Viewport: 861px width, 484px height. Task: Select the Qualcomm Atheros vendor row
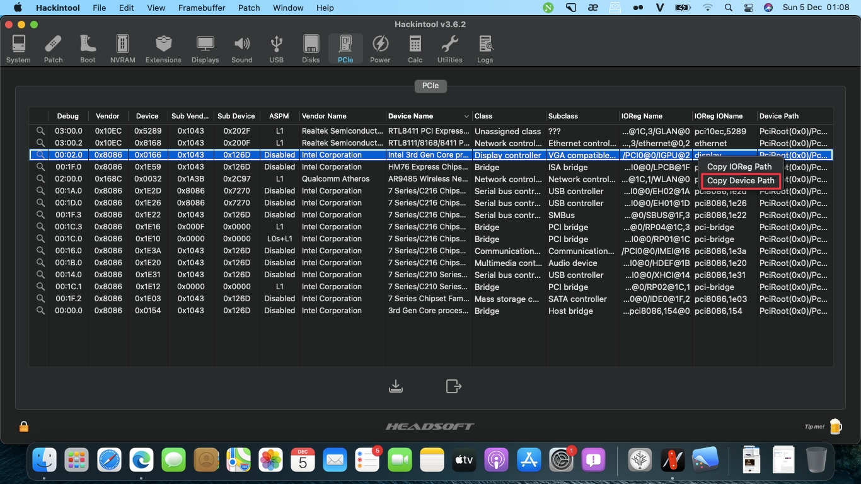(430, 179)
